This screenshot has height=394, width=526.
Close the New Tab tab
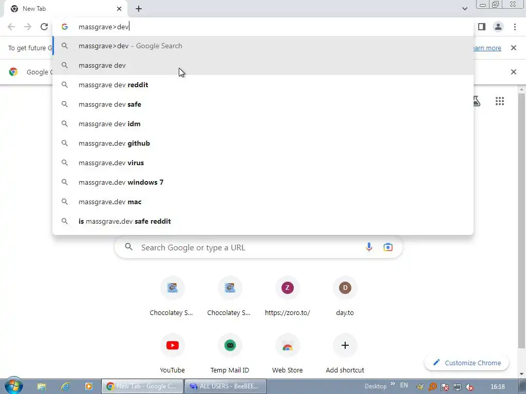click(119, 9)
